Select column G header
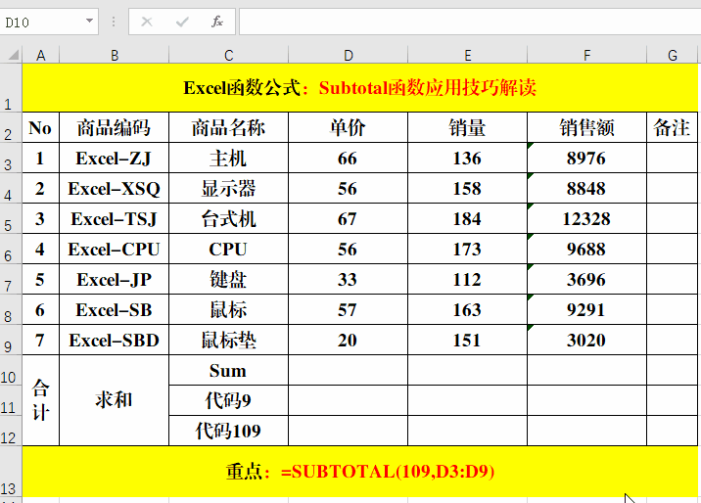The width and height of the screenshot is (701, 503). [x=672, y=56]
